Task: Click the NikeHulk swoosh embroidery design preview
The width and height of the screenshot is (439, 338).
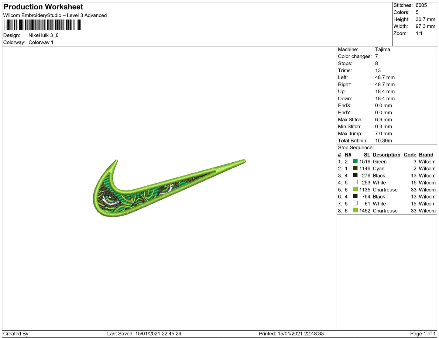Action: click(169, 188)
